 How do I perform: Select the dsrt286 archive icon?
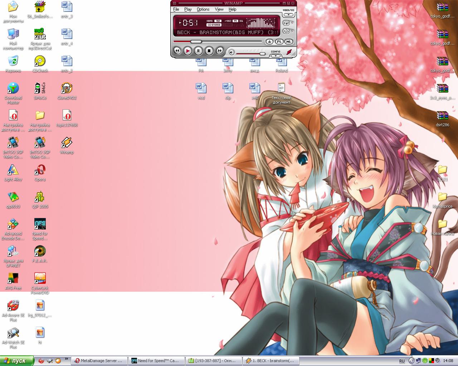pos(443,118)
